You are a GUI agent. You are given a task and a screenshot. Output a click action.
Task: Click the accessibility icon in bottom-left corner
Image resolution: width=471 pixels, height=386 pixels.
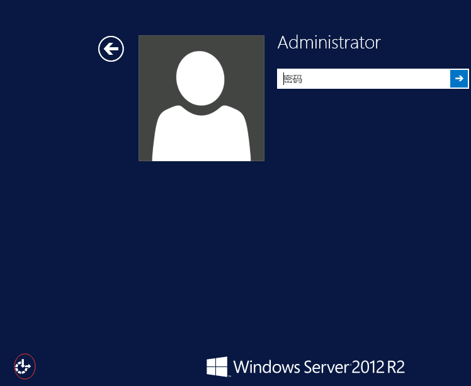click(25, 365)
